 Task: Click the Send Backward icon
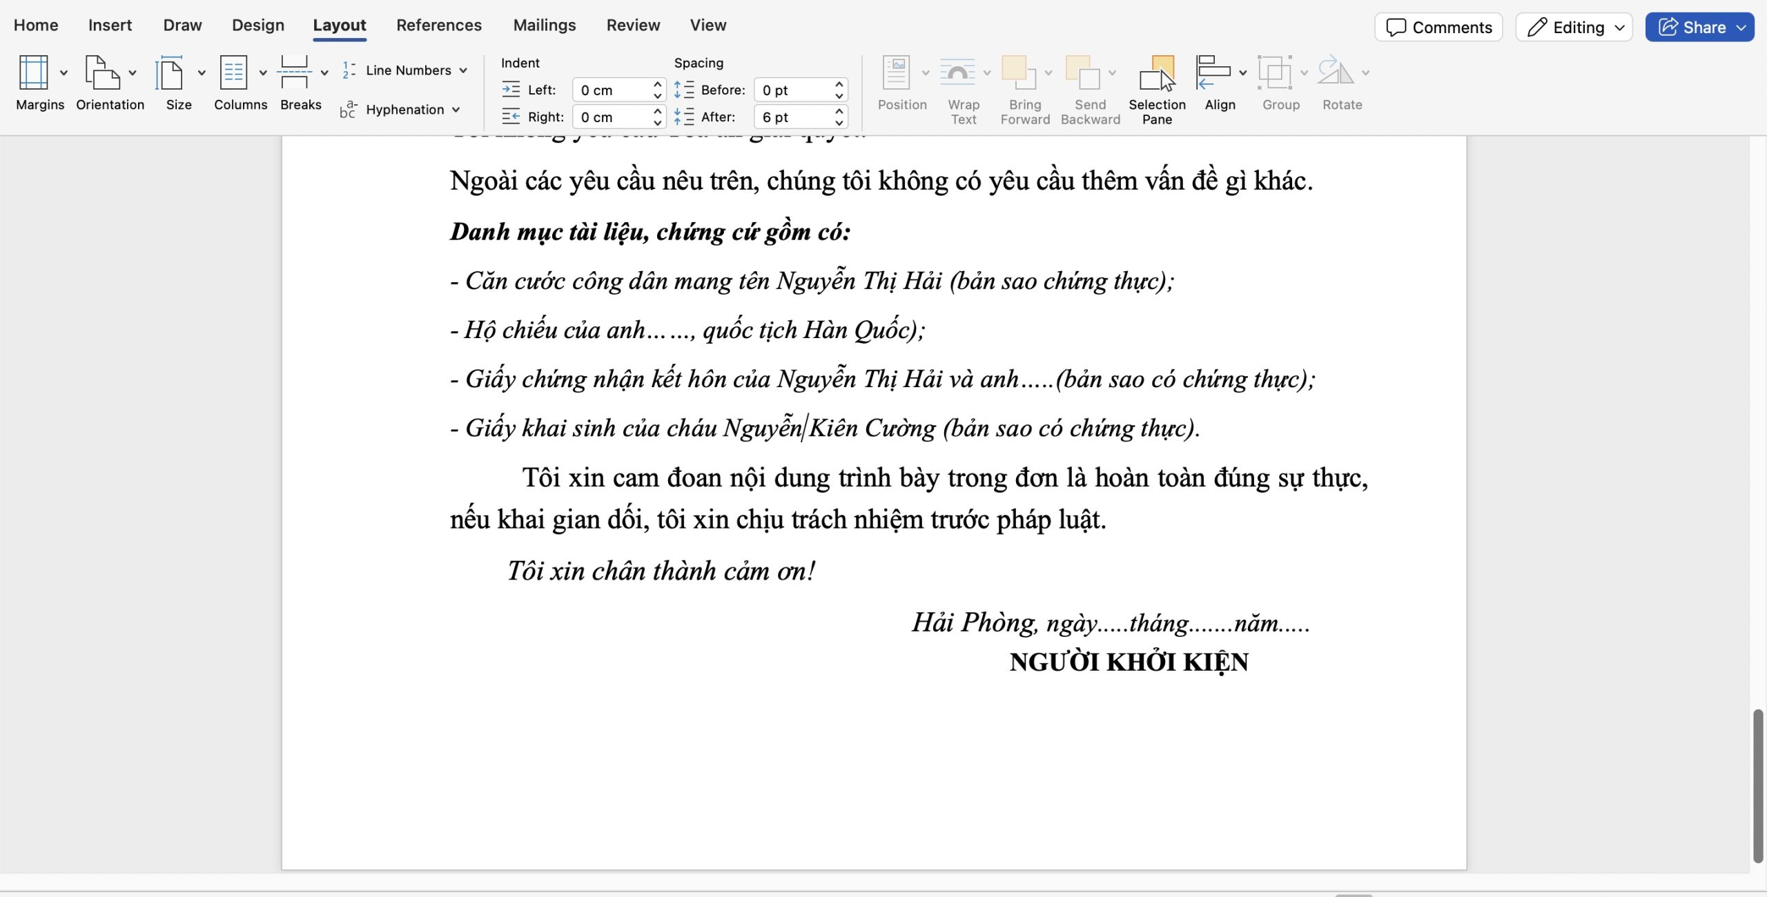tap(1084, 72)
